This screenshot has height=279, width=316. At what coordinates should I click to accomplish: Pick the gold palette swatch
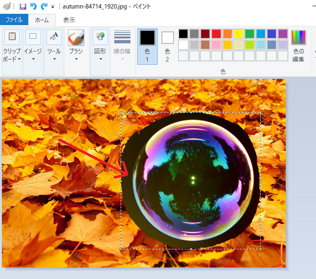coord(228,45)
